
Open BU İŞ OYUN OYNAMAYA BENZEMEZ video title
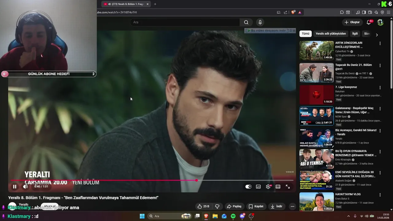tap(356, 153)
